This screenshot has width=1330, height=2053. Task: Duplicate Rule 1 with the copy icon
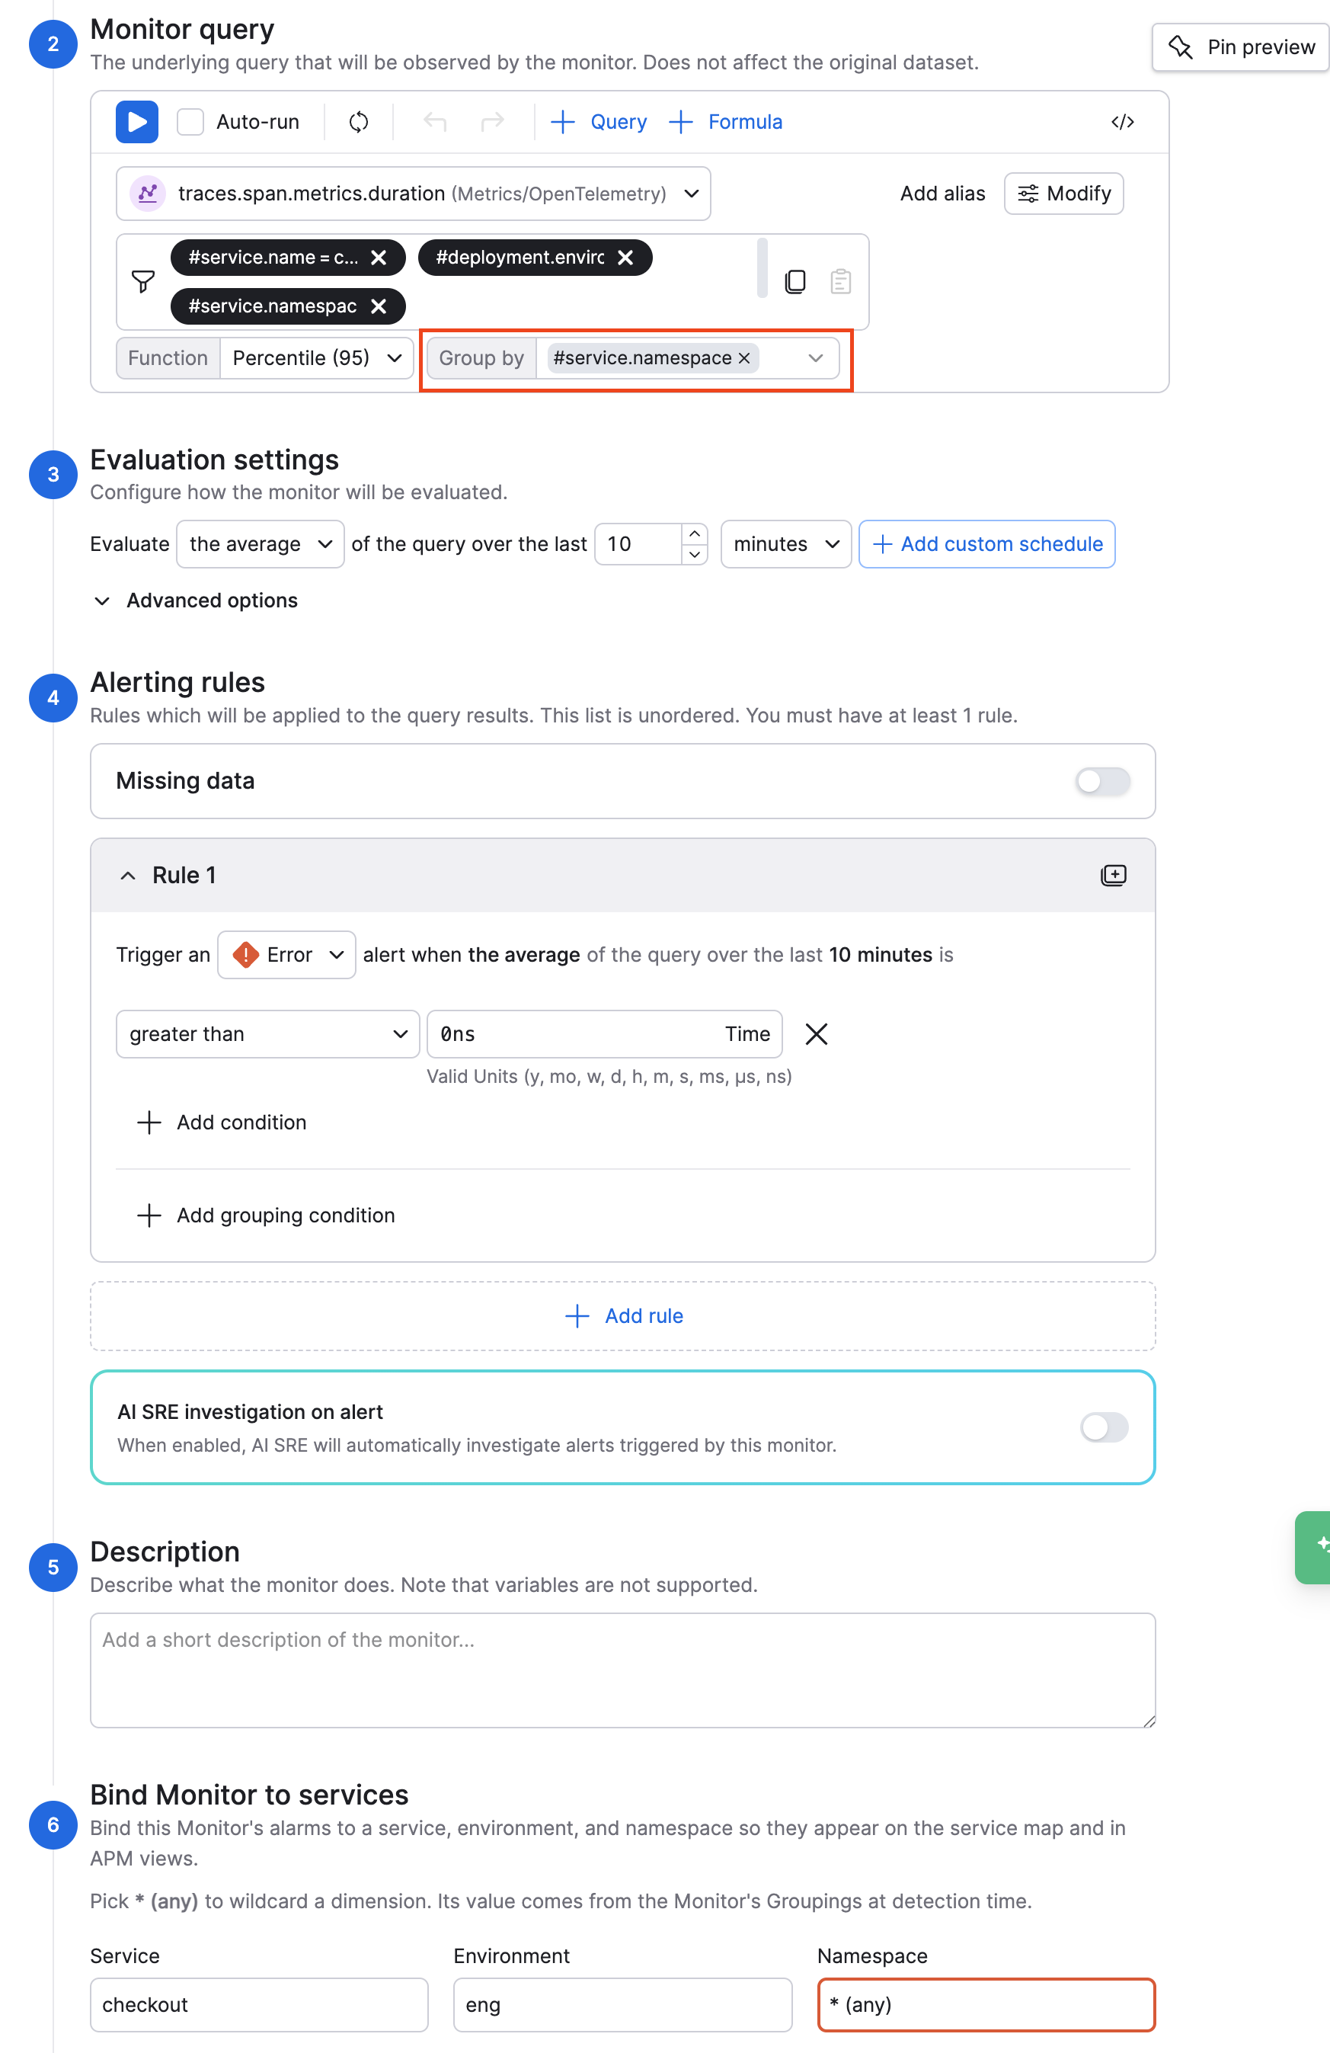coord(1114,876)
